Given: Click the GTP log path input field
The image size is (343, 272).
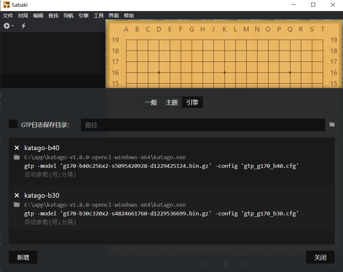Looking at the screenshot, I should [x=203, y=125].
